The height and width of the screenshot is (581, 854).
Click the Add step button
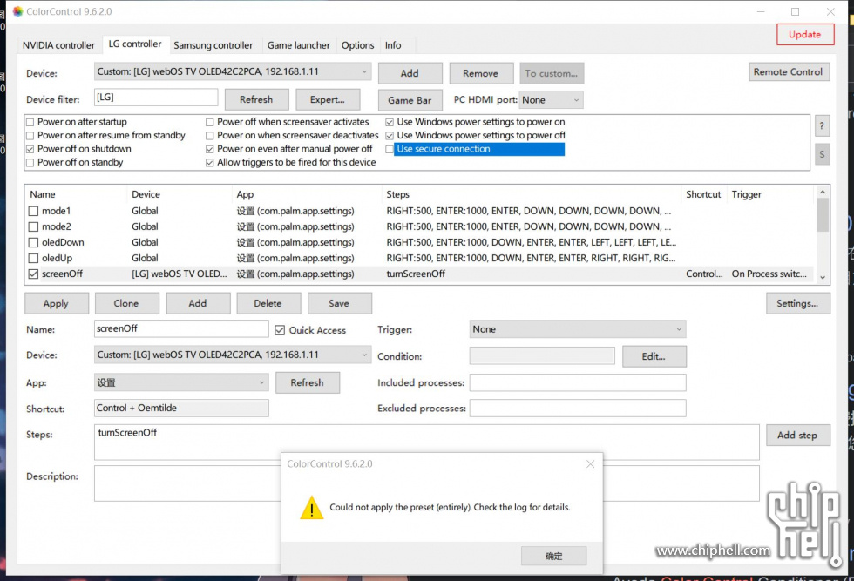pos(798,435)
